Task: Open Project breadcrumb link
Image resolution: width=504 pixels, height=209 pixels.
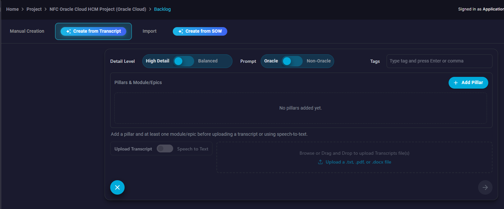Action: pyautogui.click(x=34, y=9)
